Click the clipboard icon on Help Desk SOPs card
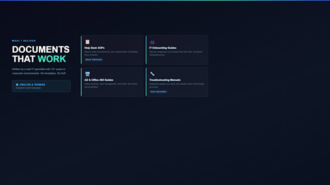 pos(87,42)
